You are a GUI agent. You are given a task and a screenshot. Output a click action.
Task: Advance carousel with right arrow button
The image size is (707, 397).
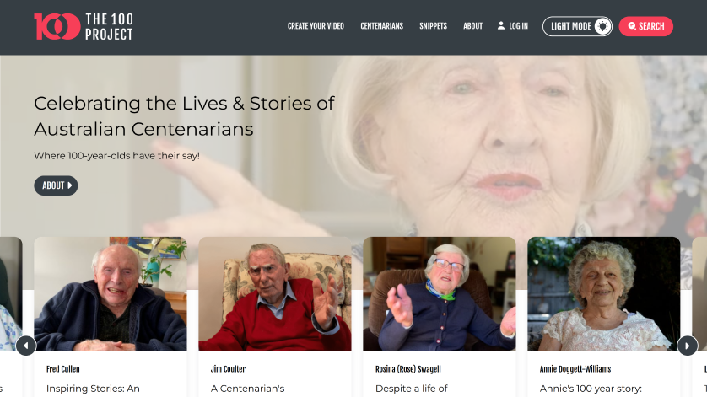coord(687,346)
